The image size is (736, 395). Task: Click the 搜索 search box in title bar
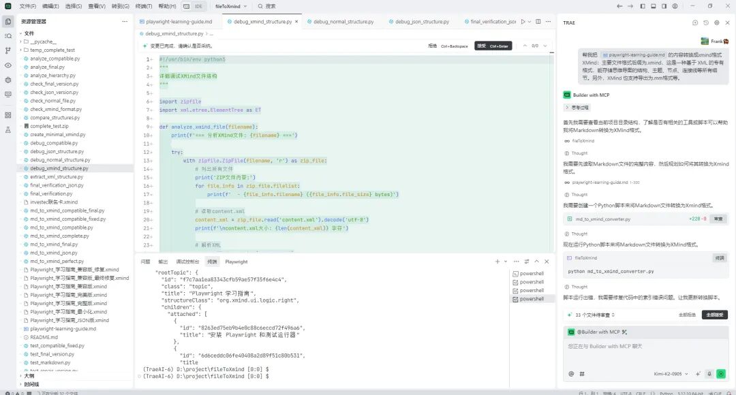pyautogui.click(x=266, y=6)
